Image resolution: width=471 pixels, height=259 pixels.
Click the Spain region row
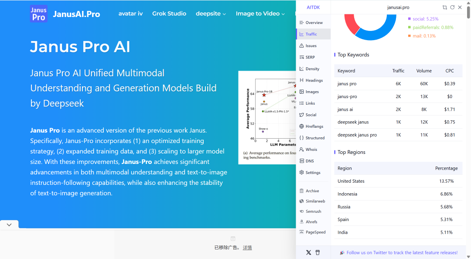pyautogui.click(x=398, y=220)
